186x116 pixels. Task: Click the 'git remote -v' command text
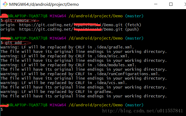click(x=21, y=20)
